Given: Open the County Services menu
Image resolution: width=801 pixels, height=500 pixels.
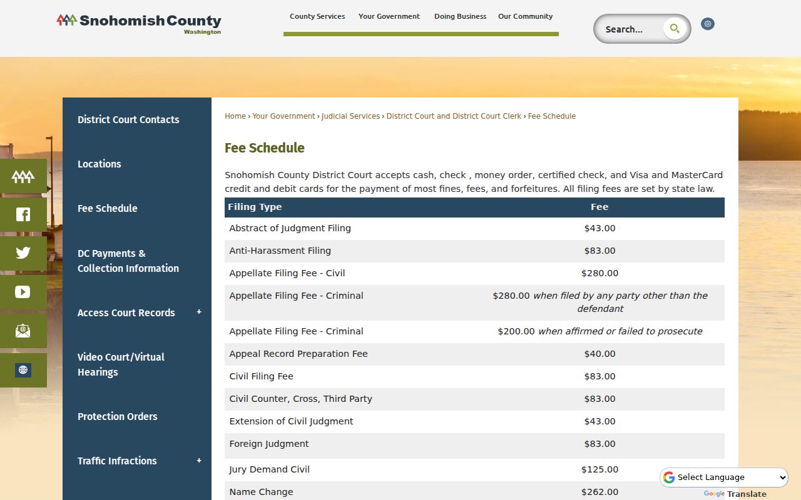Looking at the screenshot, I should (x=317, y=16).
